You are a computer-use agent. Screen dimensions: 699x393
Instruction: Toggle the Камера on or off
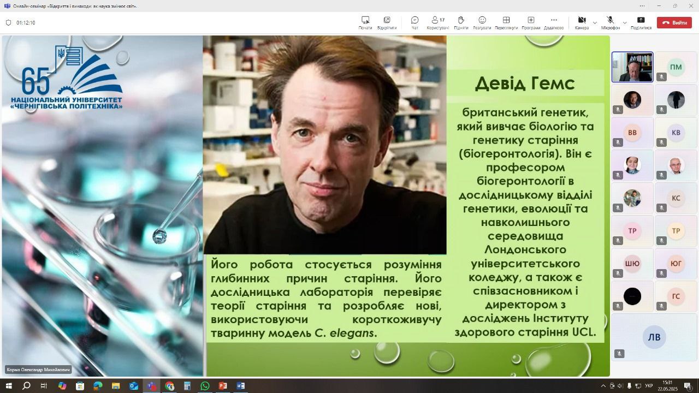(582, 22)
